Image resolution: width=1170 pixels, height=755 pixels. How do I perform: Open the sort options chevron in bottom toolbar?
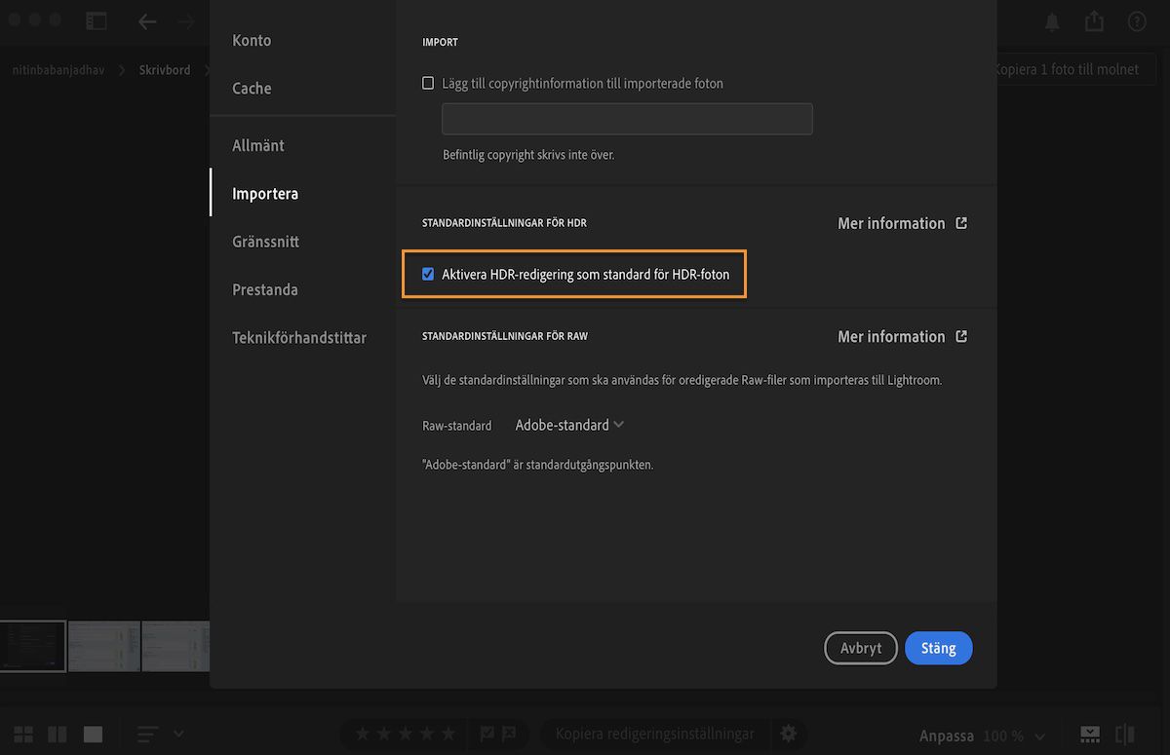(x=177, y=734)
